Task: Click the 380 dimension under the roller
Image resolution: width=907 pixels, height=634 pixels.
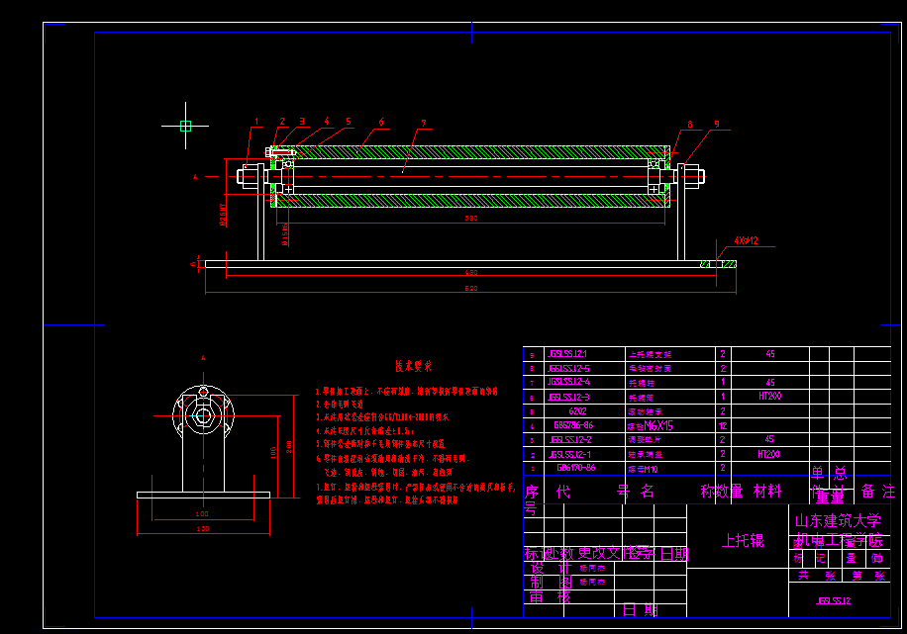Action: [471, 219]
